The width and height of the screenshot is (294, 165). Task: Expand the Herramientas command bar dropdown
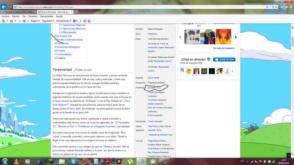(x=64, y=21)
